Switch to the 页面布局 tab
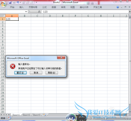This screenshot has height=121, width=131. pos(33,7)
